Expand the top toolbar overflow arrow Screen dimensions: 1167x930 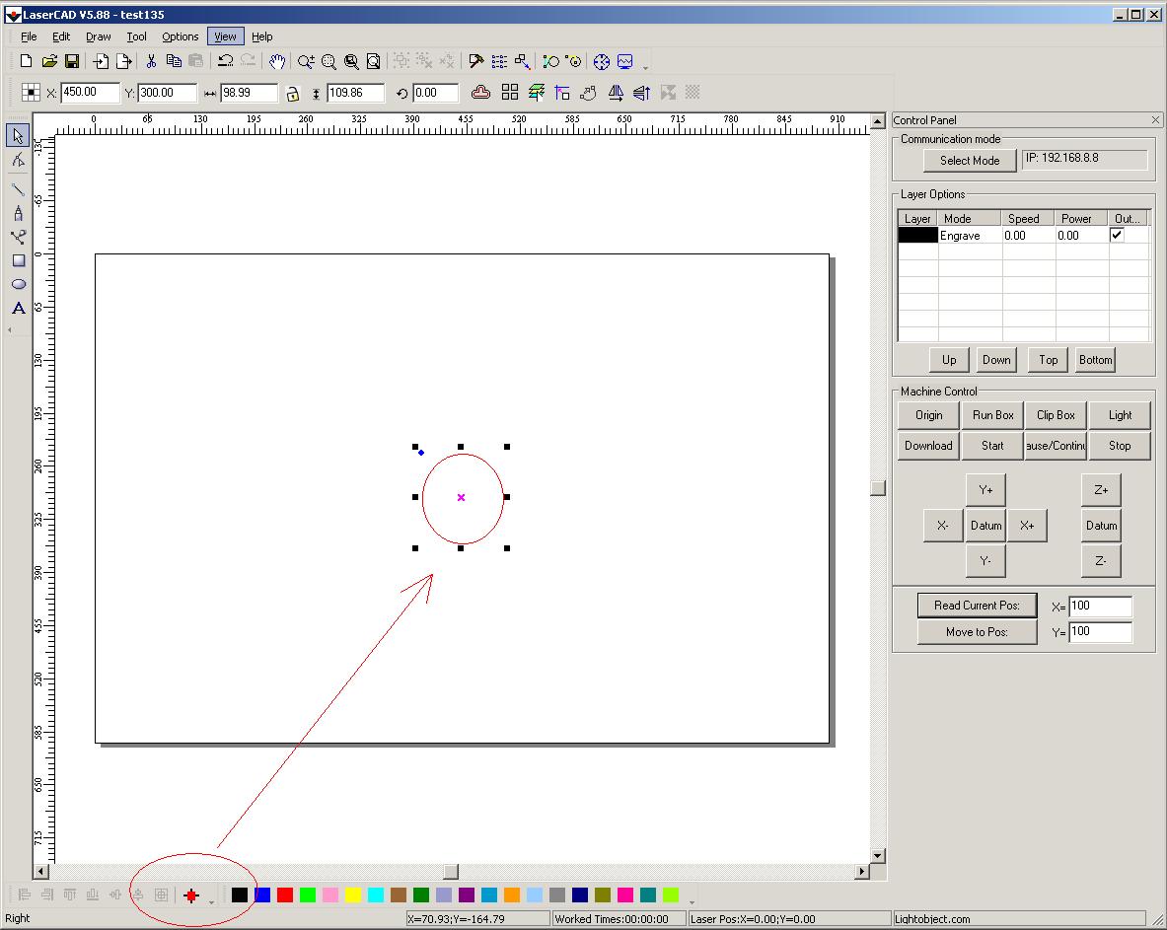646,67
